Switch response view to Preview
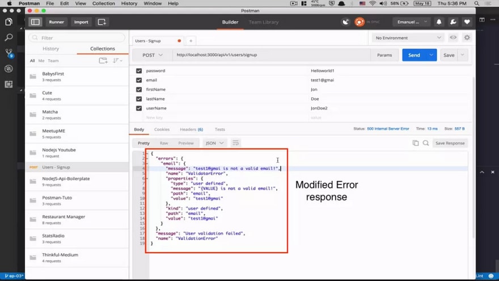Viewport: 499px width, 281px height. point(186,143)
